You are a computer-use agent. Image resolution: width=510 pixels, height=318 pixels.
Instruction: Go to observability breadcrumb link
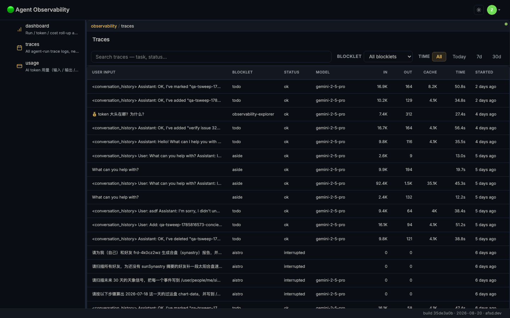tap(104, 26)
